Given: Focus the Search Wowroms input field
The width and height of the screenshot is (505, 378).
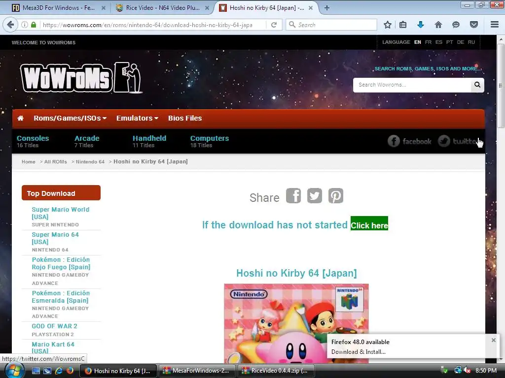Looking at the screenshot, I should (412, 85).
